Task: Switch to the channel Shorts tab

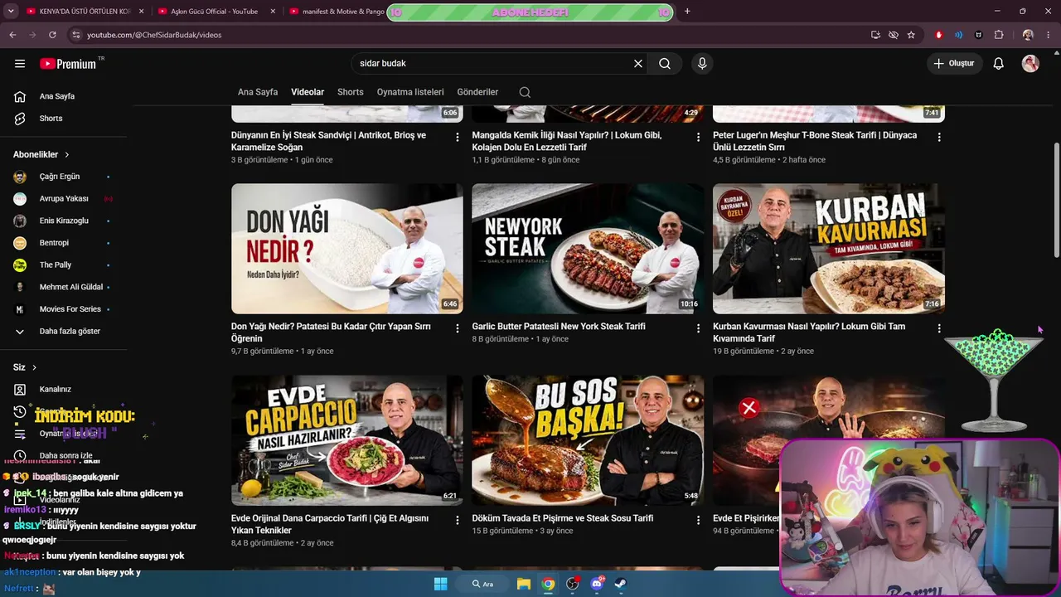Action: click(351, 92)
